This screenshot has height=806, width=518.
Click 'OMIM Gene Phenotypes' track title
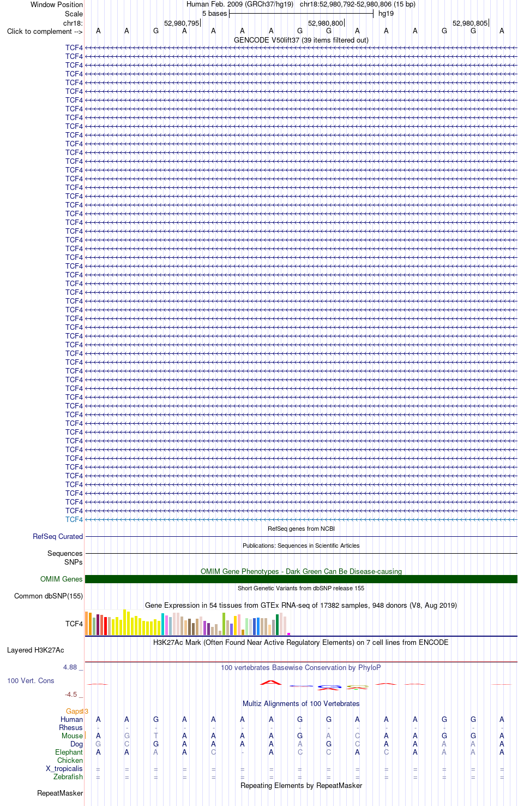[301, 571]
